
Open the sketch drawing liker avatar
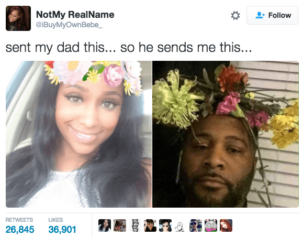tap(181, 225)
